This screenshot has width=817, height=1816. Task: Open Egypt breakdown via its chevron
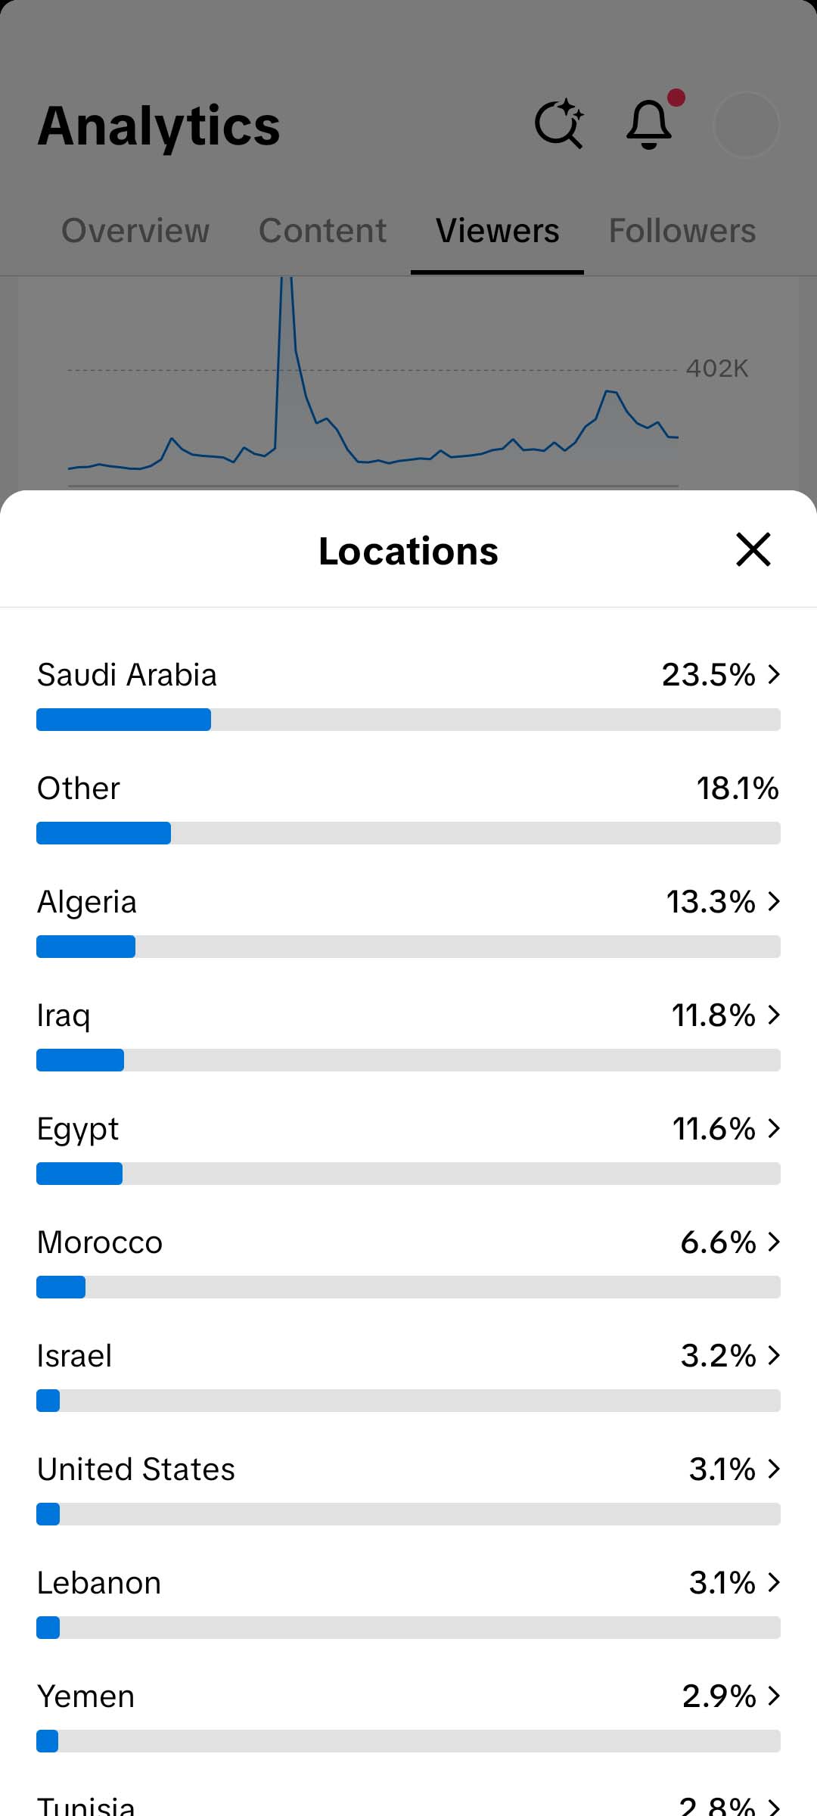[773, 1128]
